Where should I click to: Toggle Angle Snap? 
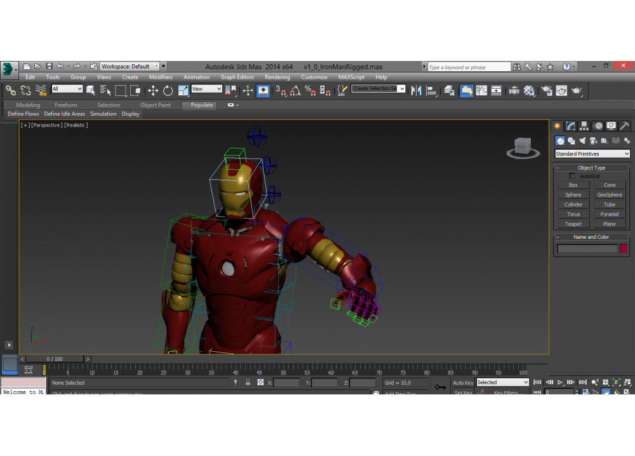tap(295, 90)
